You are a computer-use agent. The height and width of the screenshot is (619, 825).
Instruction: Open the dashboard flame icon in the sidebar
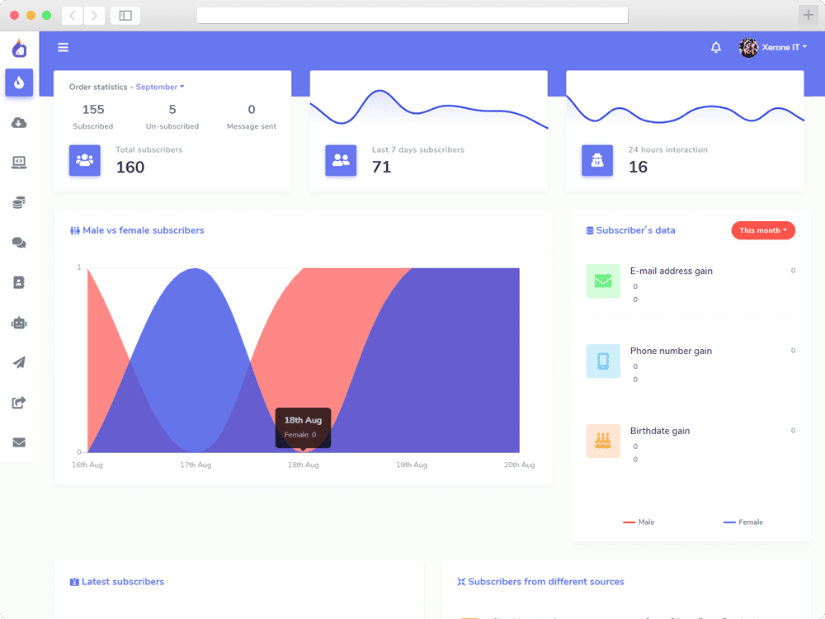point(20,83)
